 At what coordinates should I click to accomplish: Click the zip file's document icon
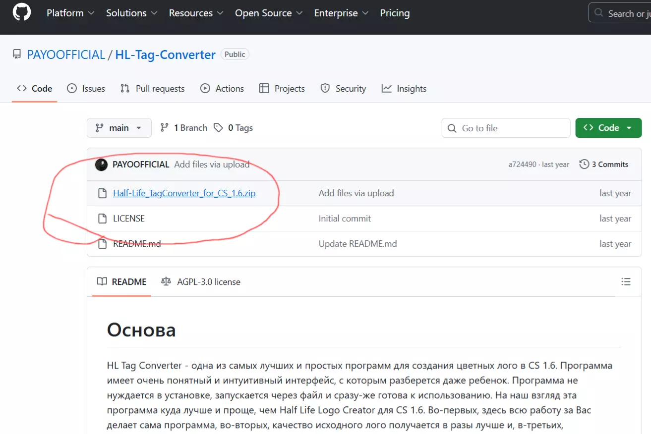[x=102, y=193]
